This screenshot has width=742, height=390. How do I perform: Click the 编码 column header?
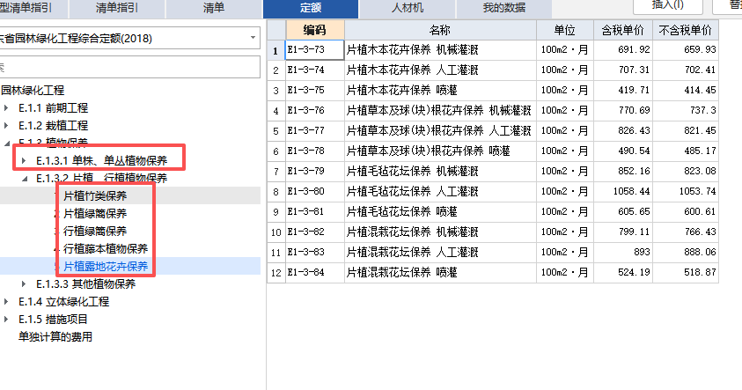pyautogui.click(x=315, y=30)
